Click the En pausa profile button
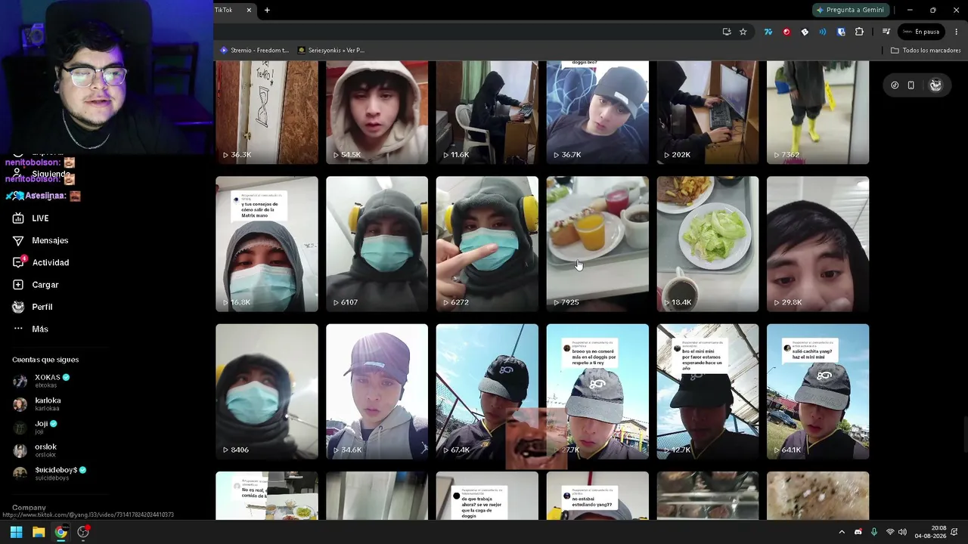The image size is (968, 544). point(920,32)
